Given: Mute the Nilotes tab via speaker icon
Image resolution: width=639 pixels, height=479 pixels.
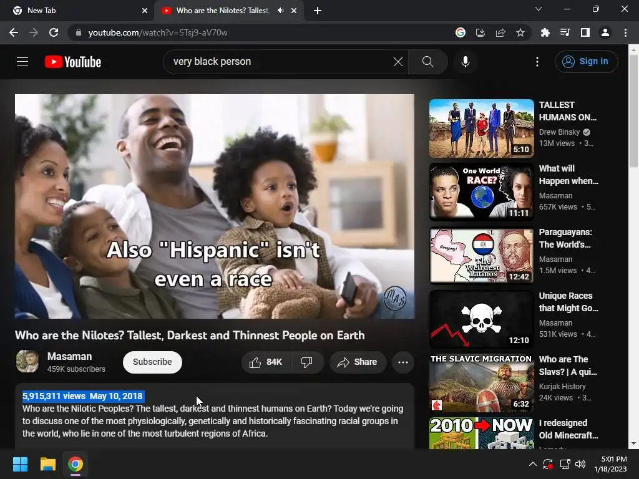Looking at the screenshot, I should point(280,11).
